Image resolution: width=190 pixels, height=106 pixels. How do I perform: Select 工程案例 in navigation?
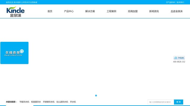[x=111, y=11]
